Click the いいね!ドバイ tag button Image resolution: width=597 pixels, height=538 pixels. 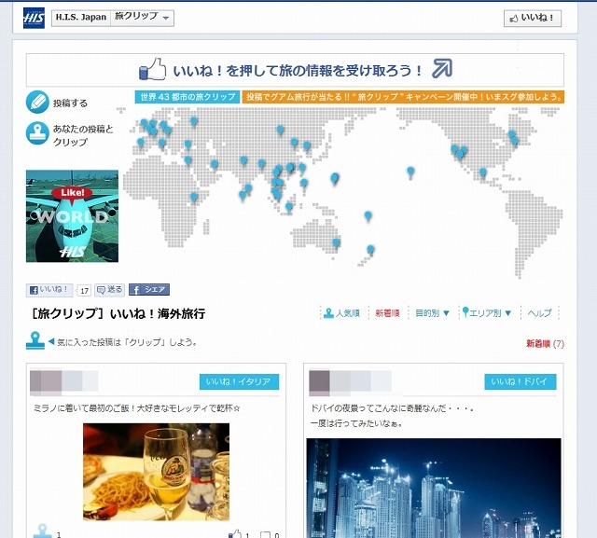(520, 381)
